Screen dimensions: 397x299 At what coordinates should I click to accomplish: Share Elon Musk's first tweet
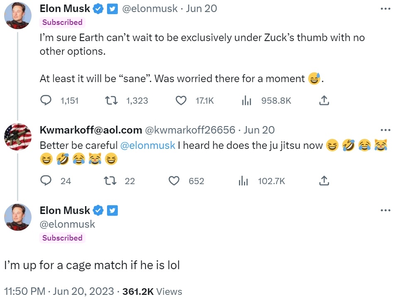324,100
